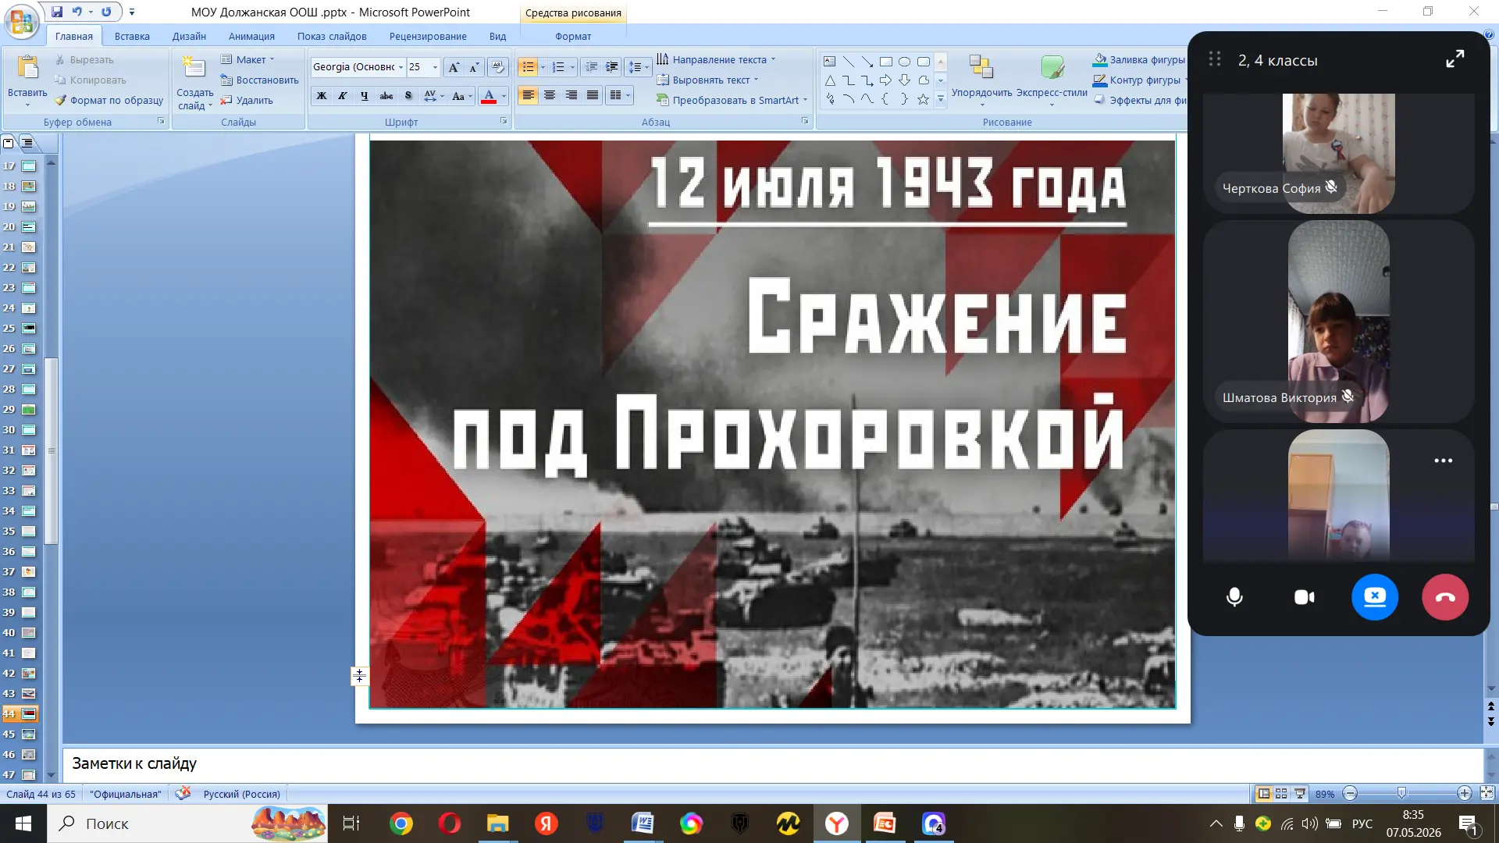
Task: Switch to slide sorter view in status bar
Action: 1281,794
